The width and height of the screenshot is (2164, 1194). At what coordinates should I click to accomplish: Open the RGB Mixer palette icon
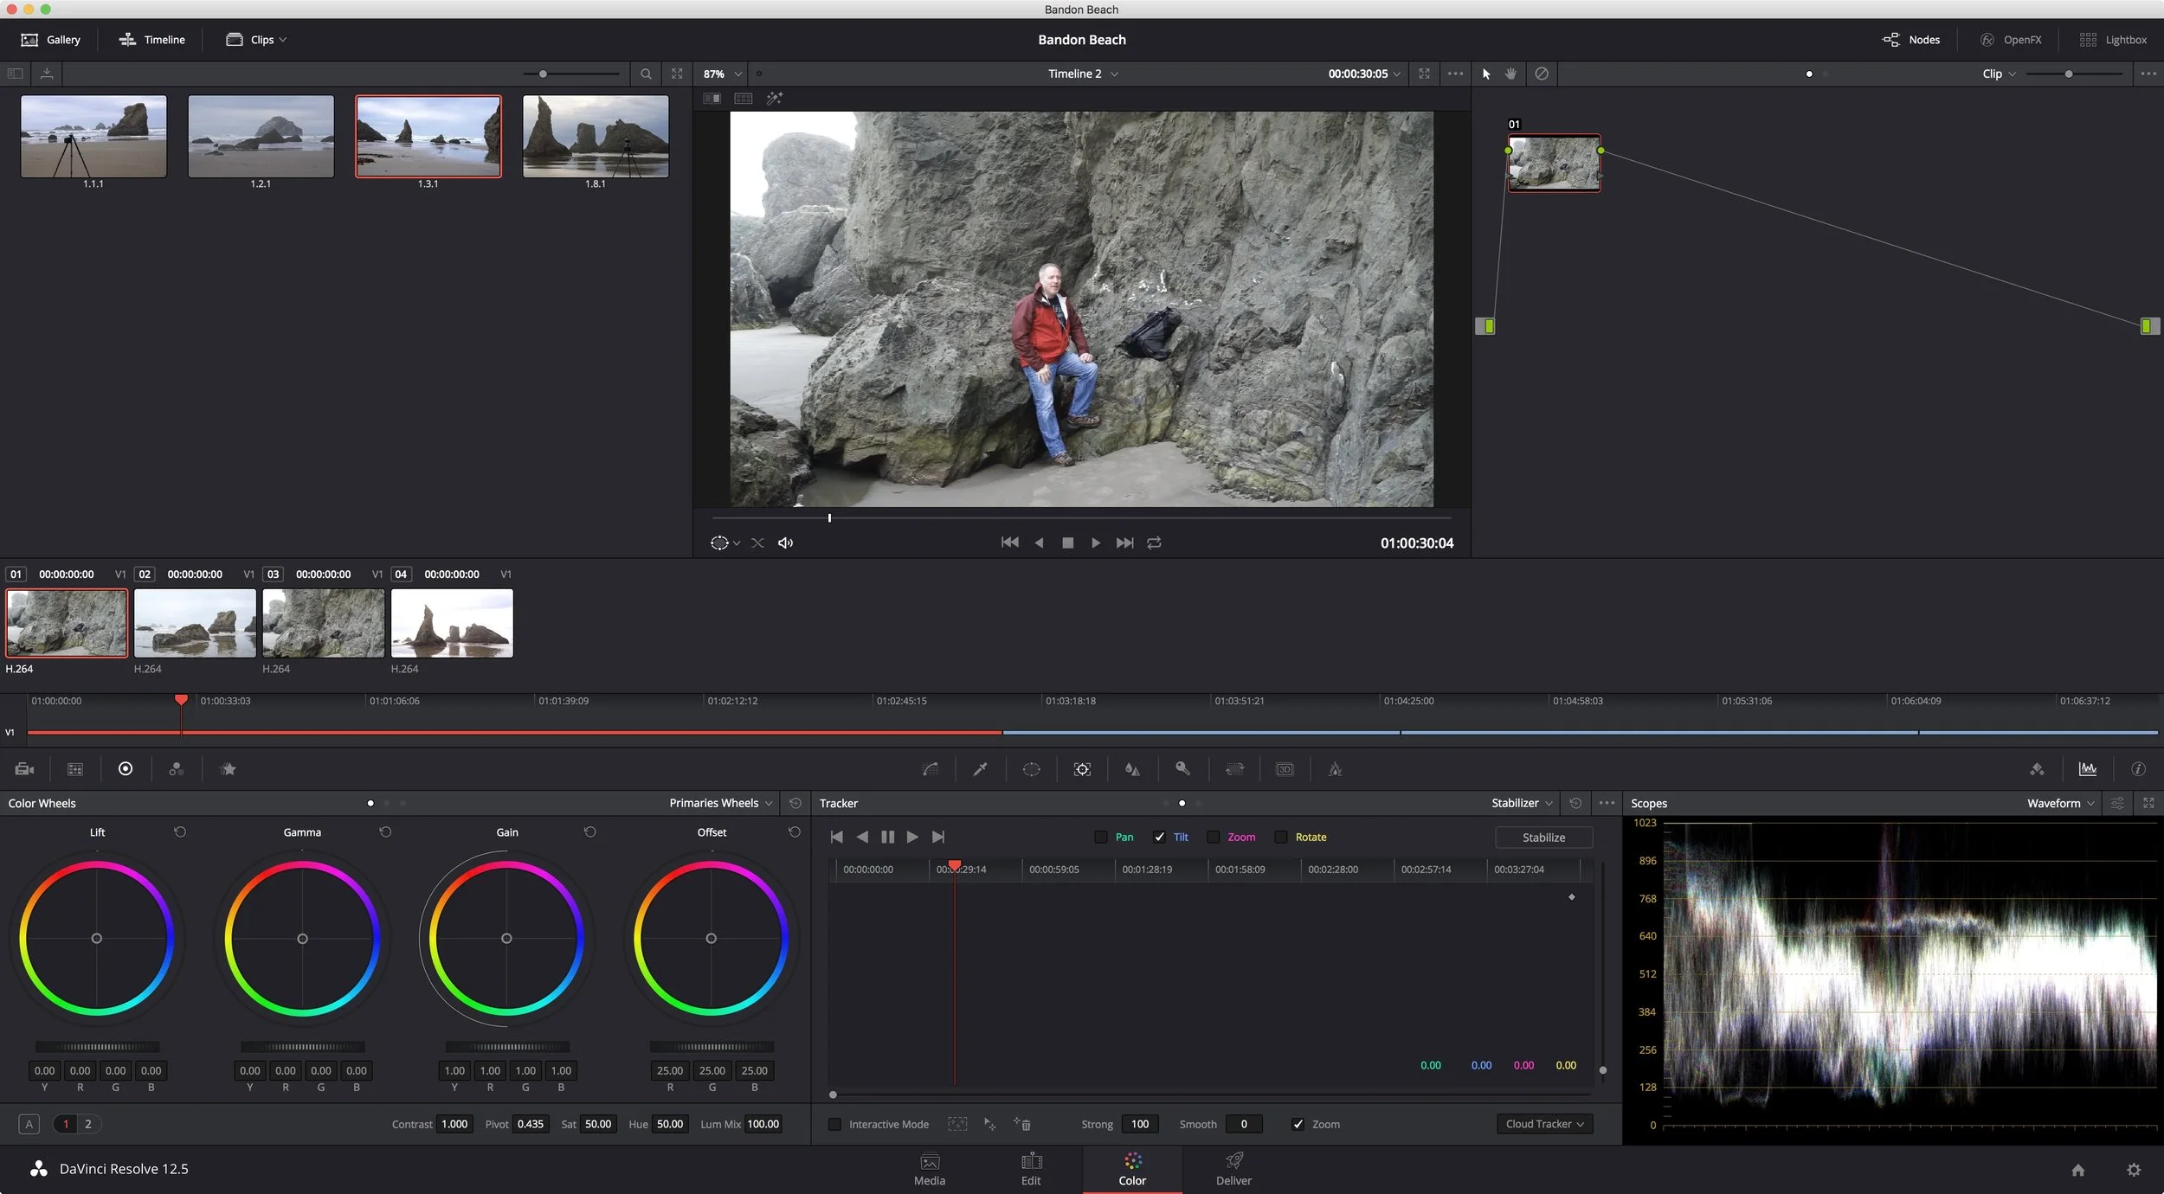tap(177, 769)
